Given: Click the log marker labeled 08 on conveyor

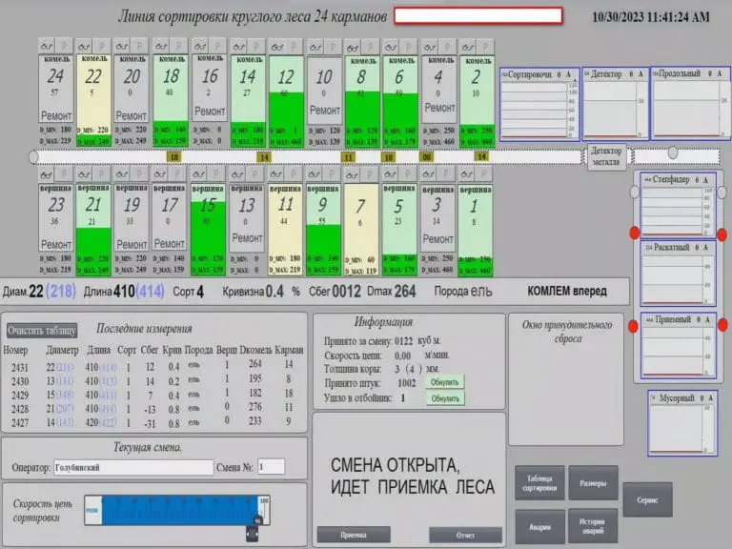Looking at the screenshot, I should pos(427,158).
